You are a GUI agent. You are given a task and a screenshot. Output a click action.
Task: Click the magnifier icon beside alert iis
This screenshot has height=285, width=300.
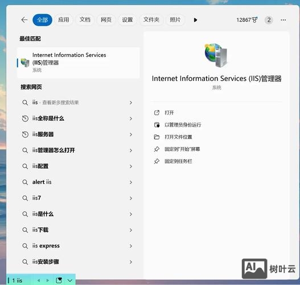coord(25,182)
